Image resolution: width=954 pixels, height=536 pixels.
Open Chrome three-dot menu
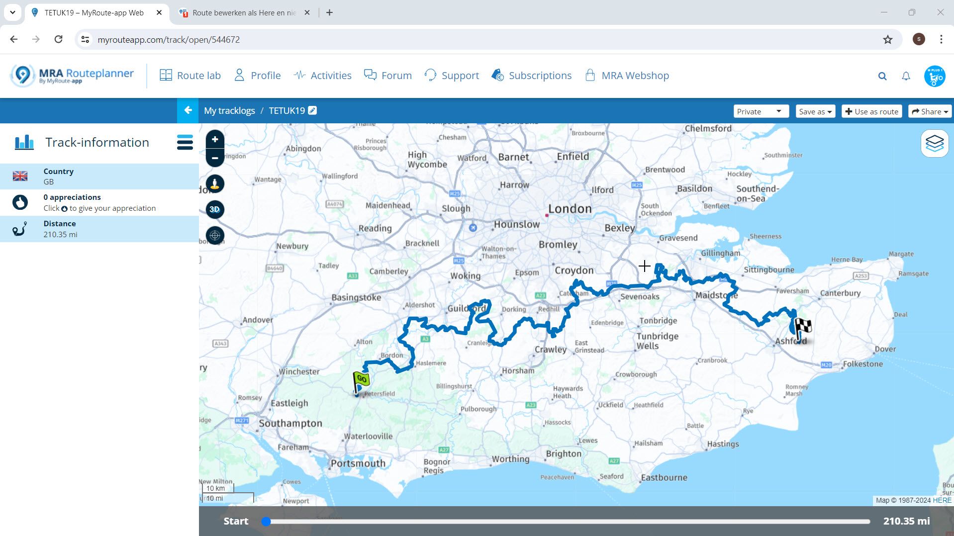click(941, 39)
